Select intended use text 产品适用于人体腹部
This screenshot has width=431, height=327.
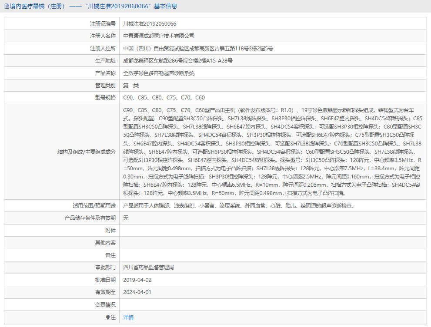(x=239, y=206)
